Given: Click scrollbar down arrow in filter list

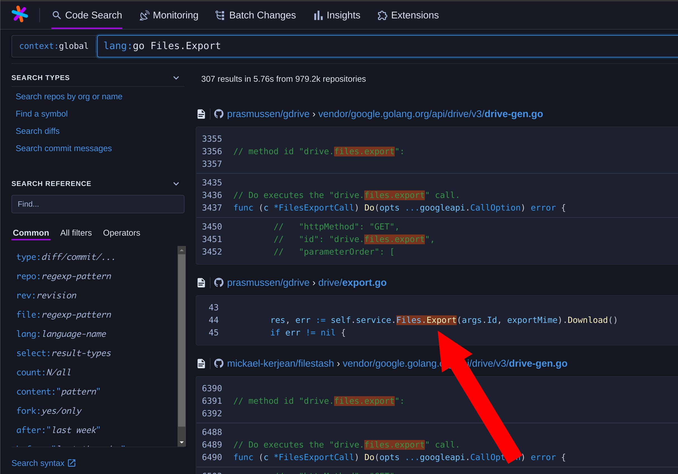Looking at the screenshot, I should click(182, 442).
